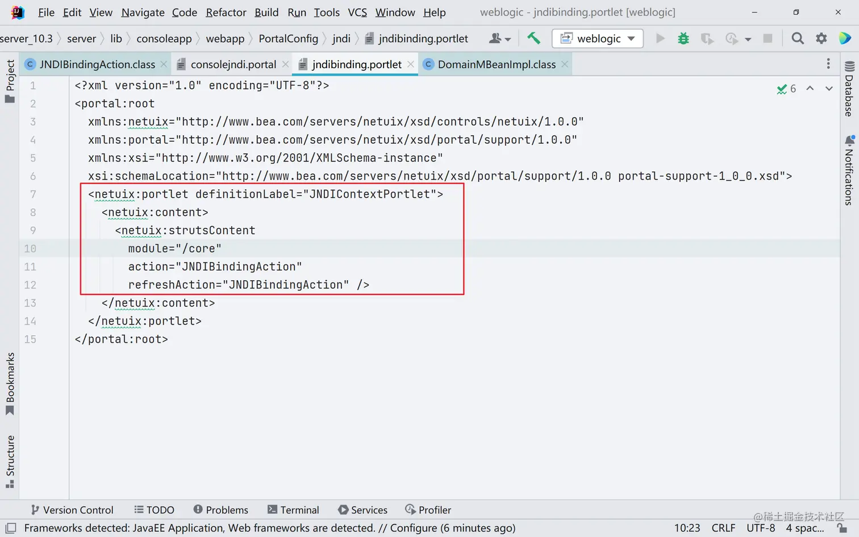The image size is (859, 537).
Task: Click the Profile run icon
Action: pos(732,38)
